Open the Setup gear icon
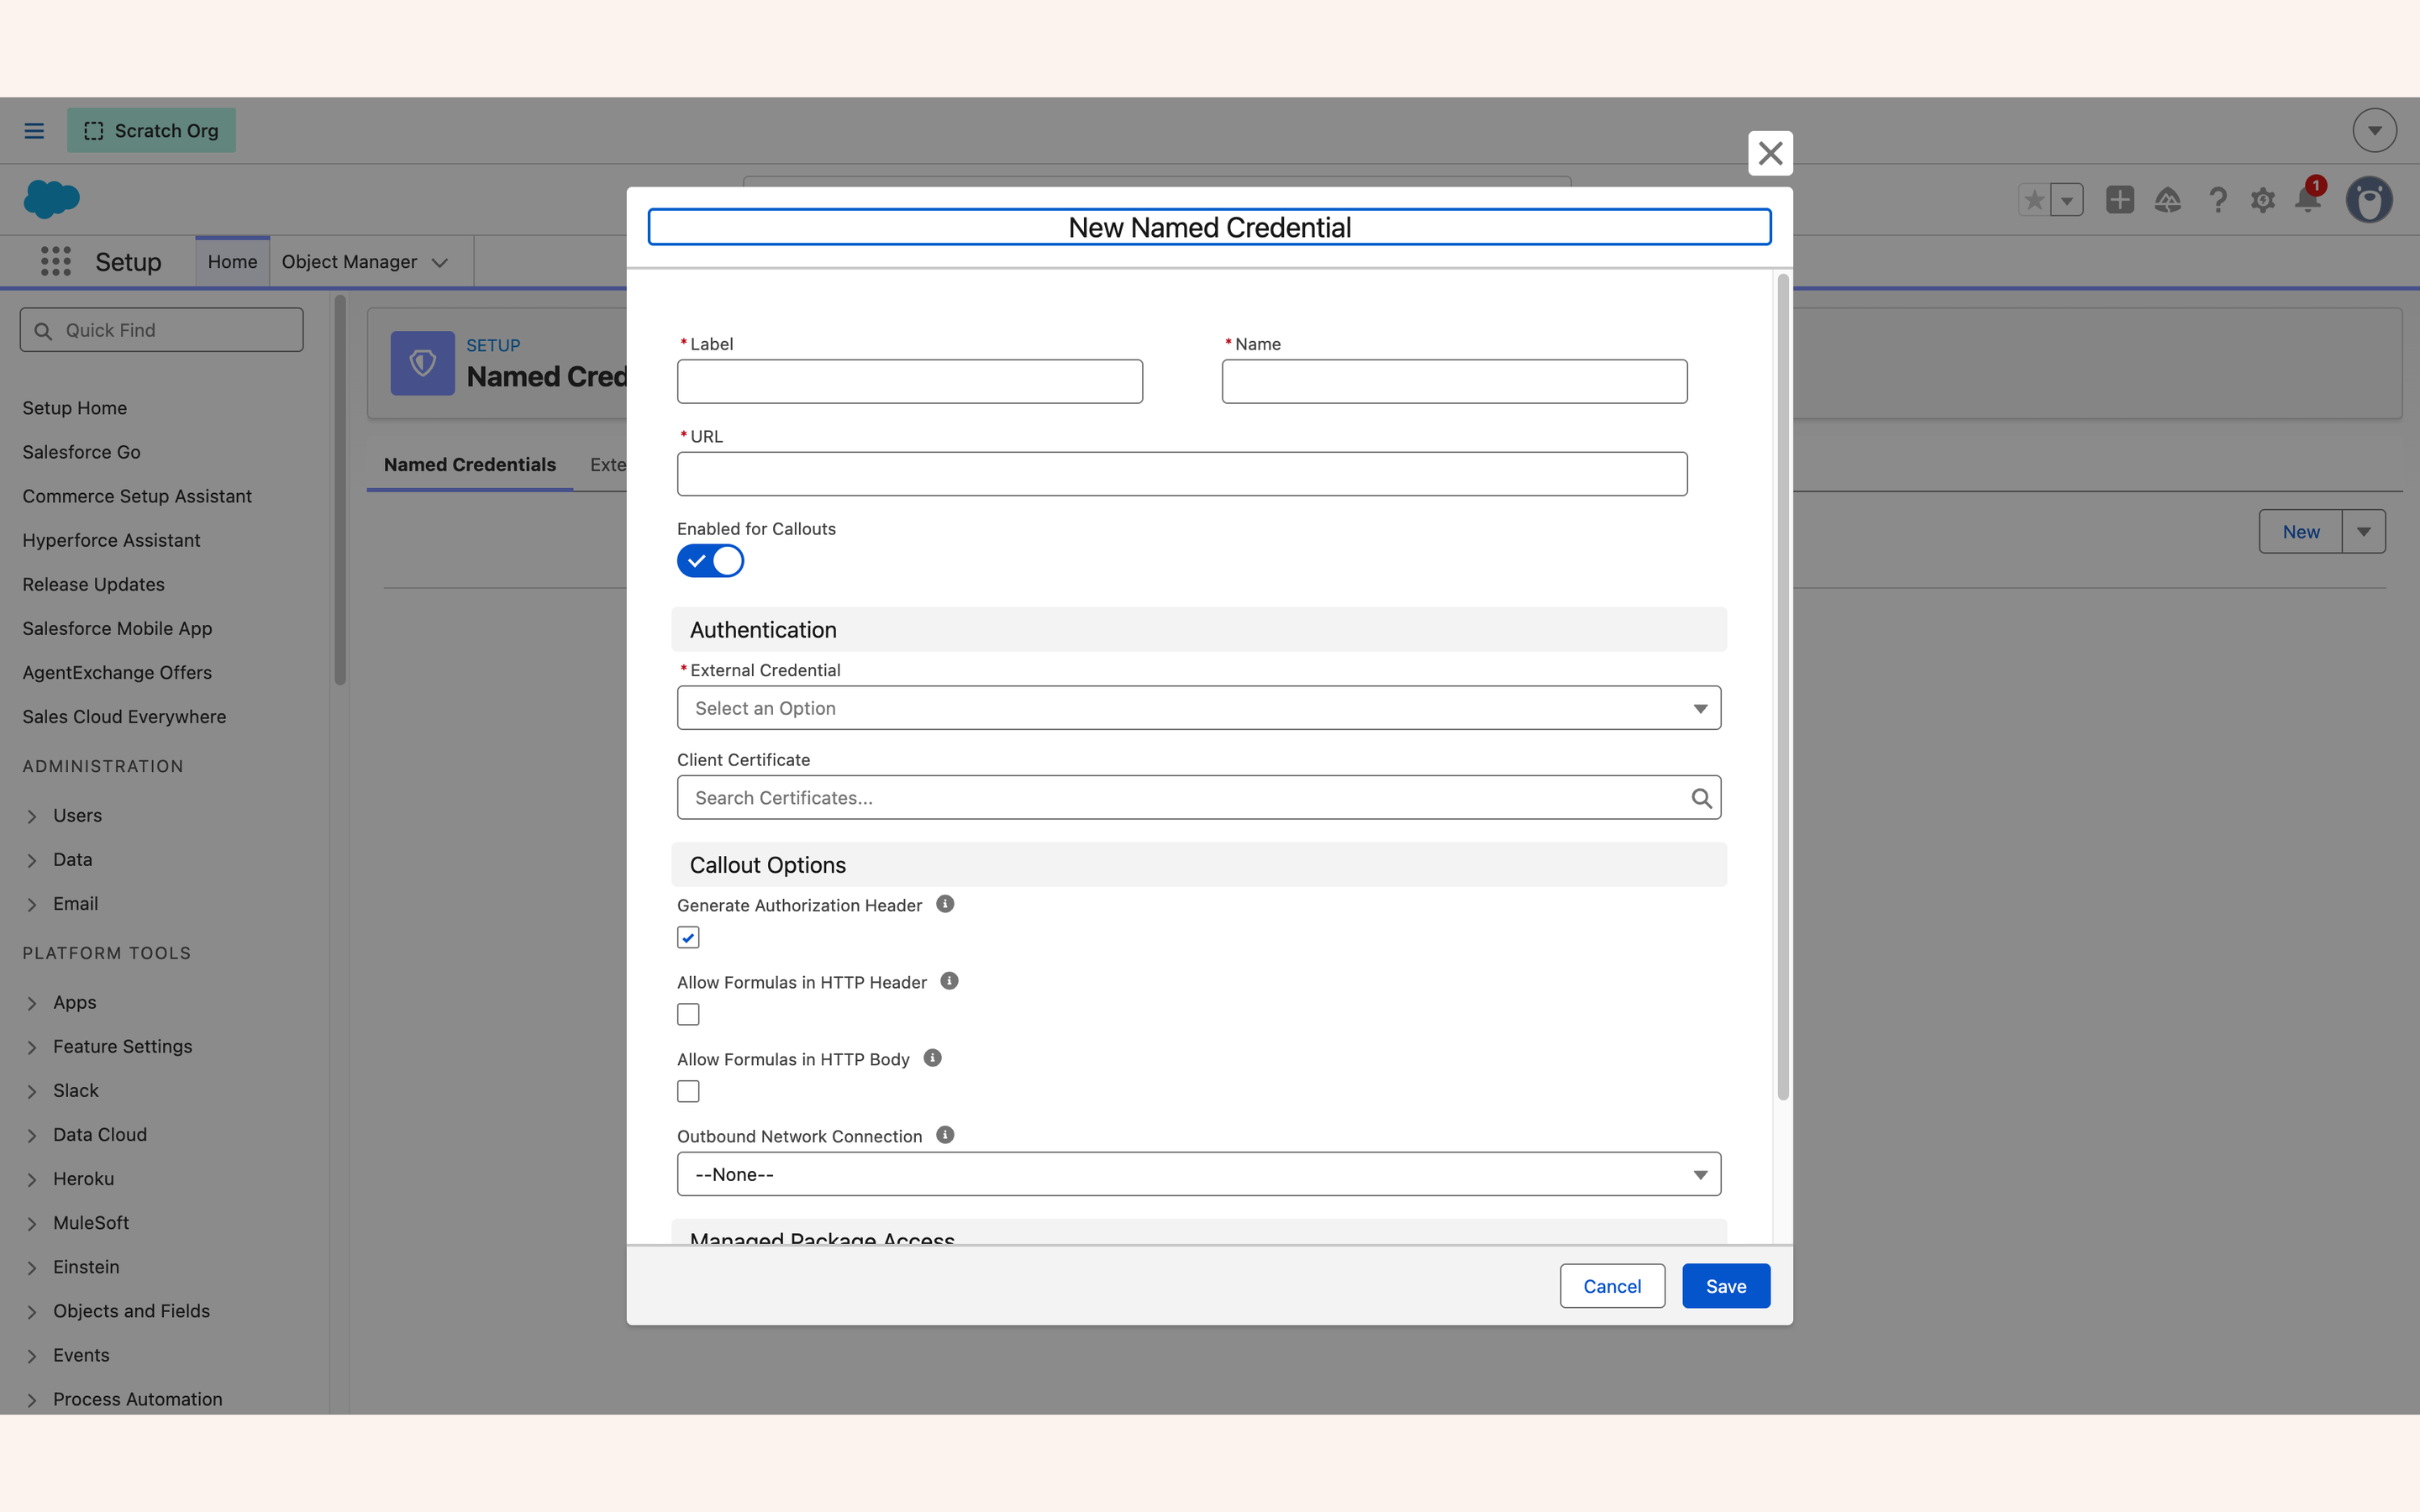2420x1512 pixels. [2263, 200]
